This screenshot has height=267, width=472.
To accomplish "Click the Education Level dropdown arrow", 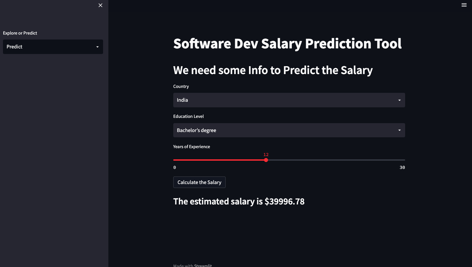I will 399,130.
